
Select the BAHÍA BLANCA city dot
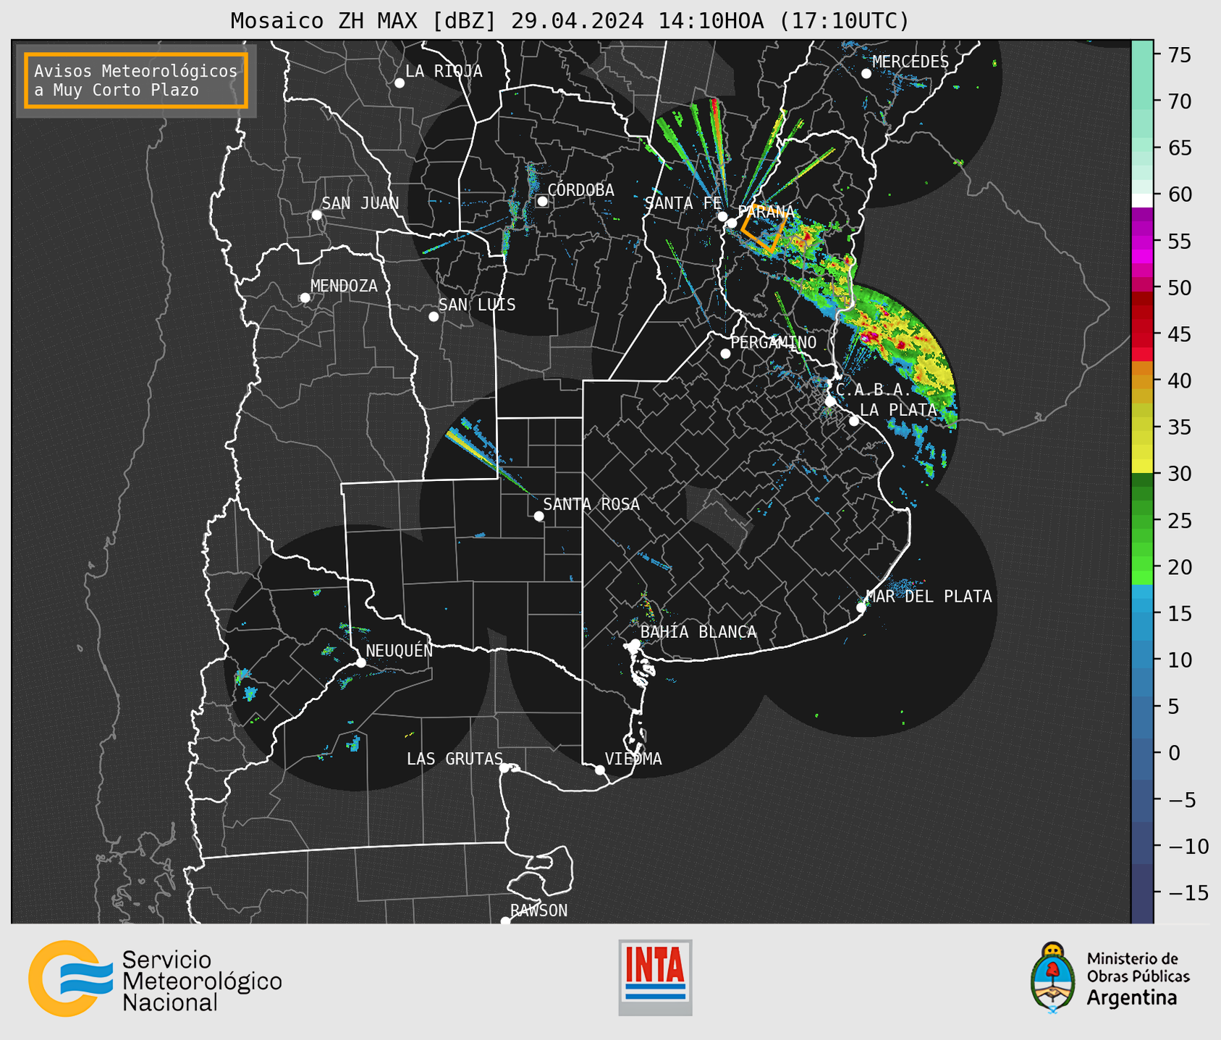pos(635,644)
